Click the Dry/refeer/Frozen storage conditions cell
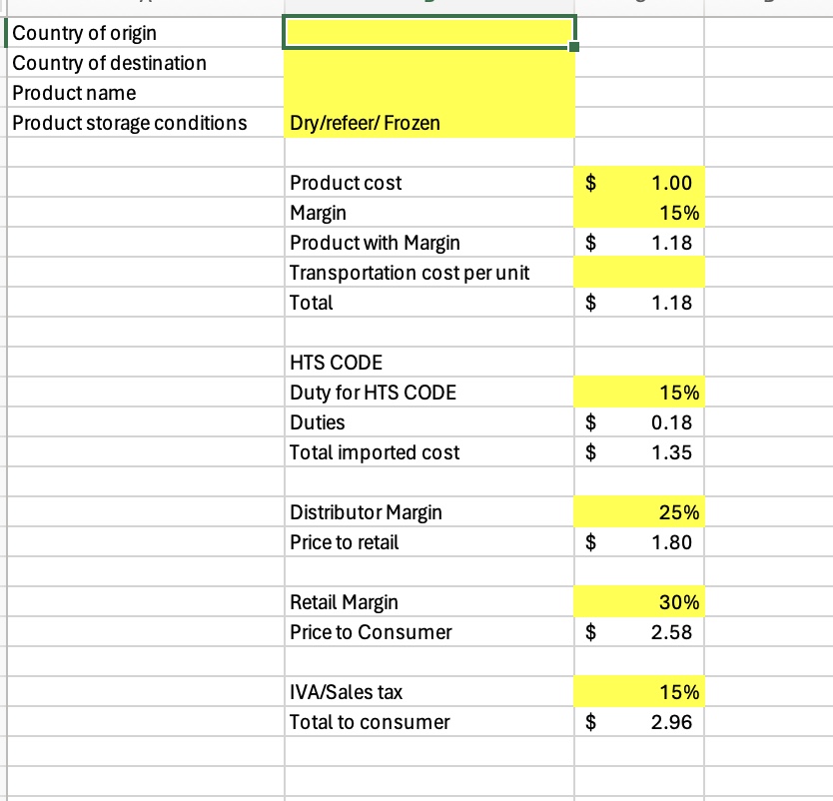The width and height of the screenshot is (833, 801). 429,123
